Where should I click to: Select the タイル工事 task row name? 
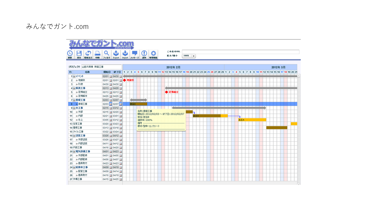point(78,132)
